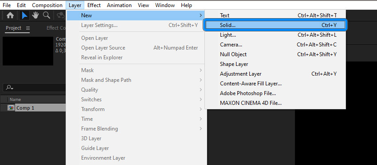The width and height of the screenshot is (377, 165).
Task: Click the project search field
Action: pyautogui.click(x=34, y=88)
